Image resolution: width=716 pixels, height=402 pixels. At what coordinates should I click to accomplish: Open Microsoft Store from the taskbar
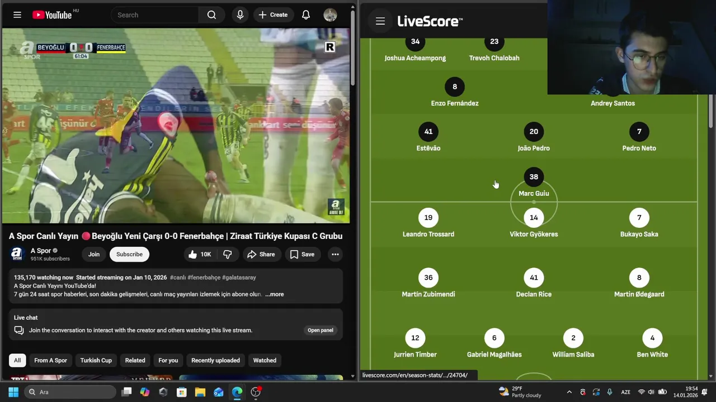pos(181,392)
